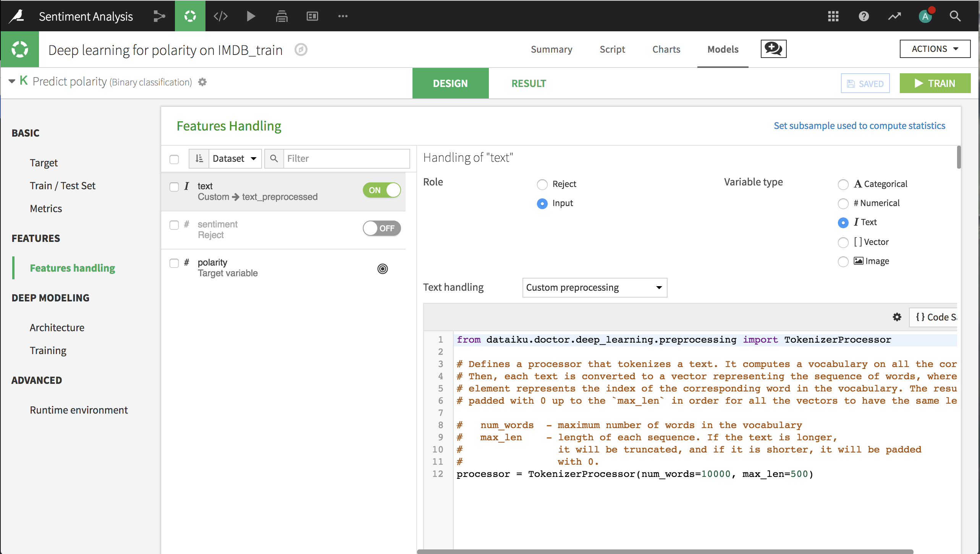Open the discussions chat bubble icon
The height and width of the screenshot is (554, 980).
(x=773, y=49)
